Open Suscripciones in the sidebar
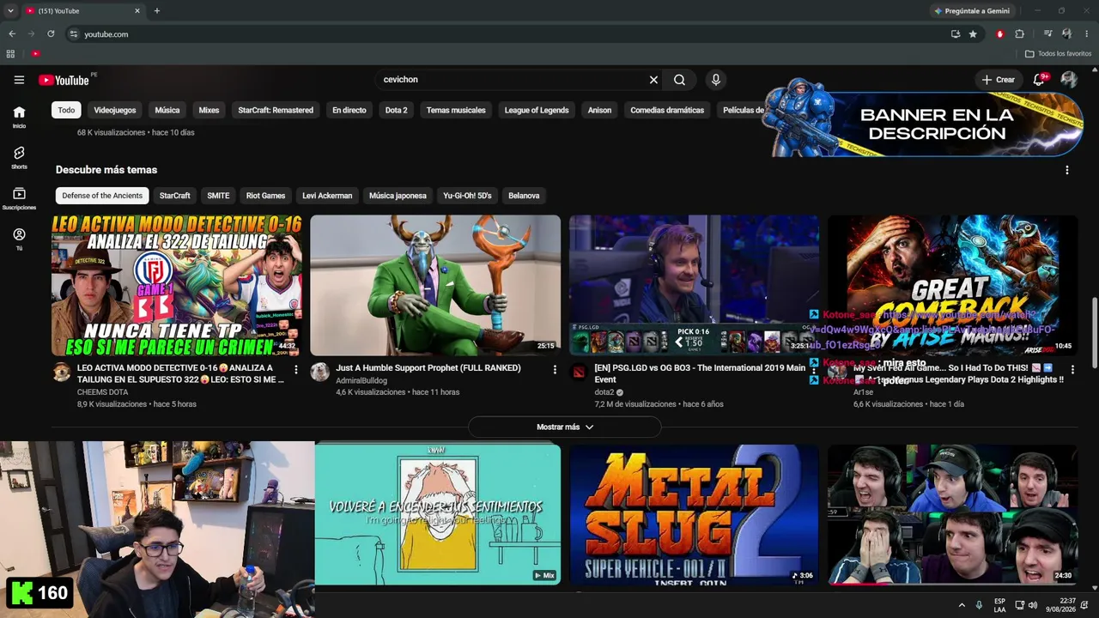Image resolution: width=1099 pixels, height=618 pixels. pyautogui.click(x=19, y=199)
